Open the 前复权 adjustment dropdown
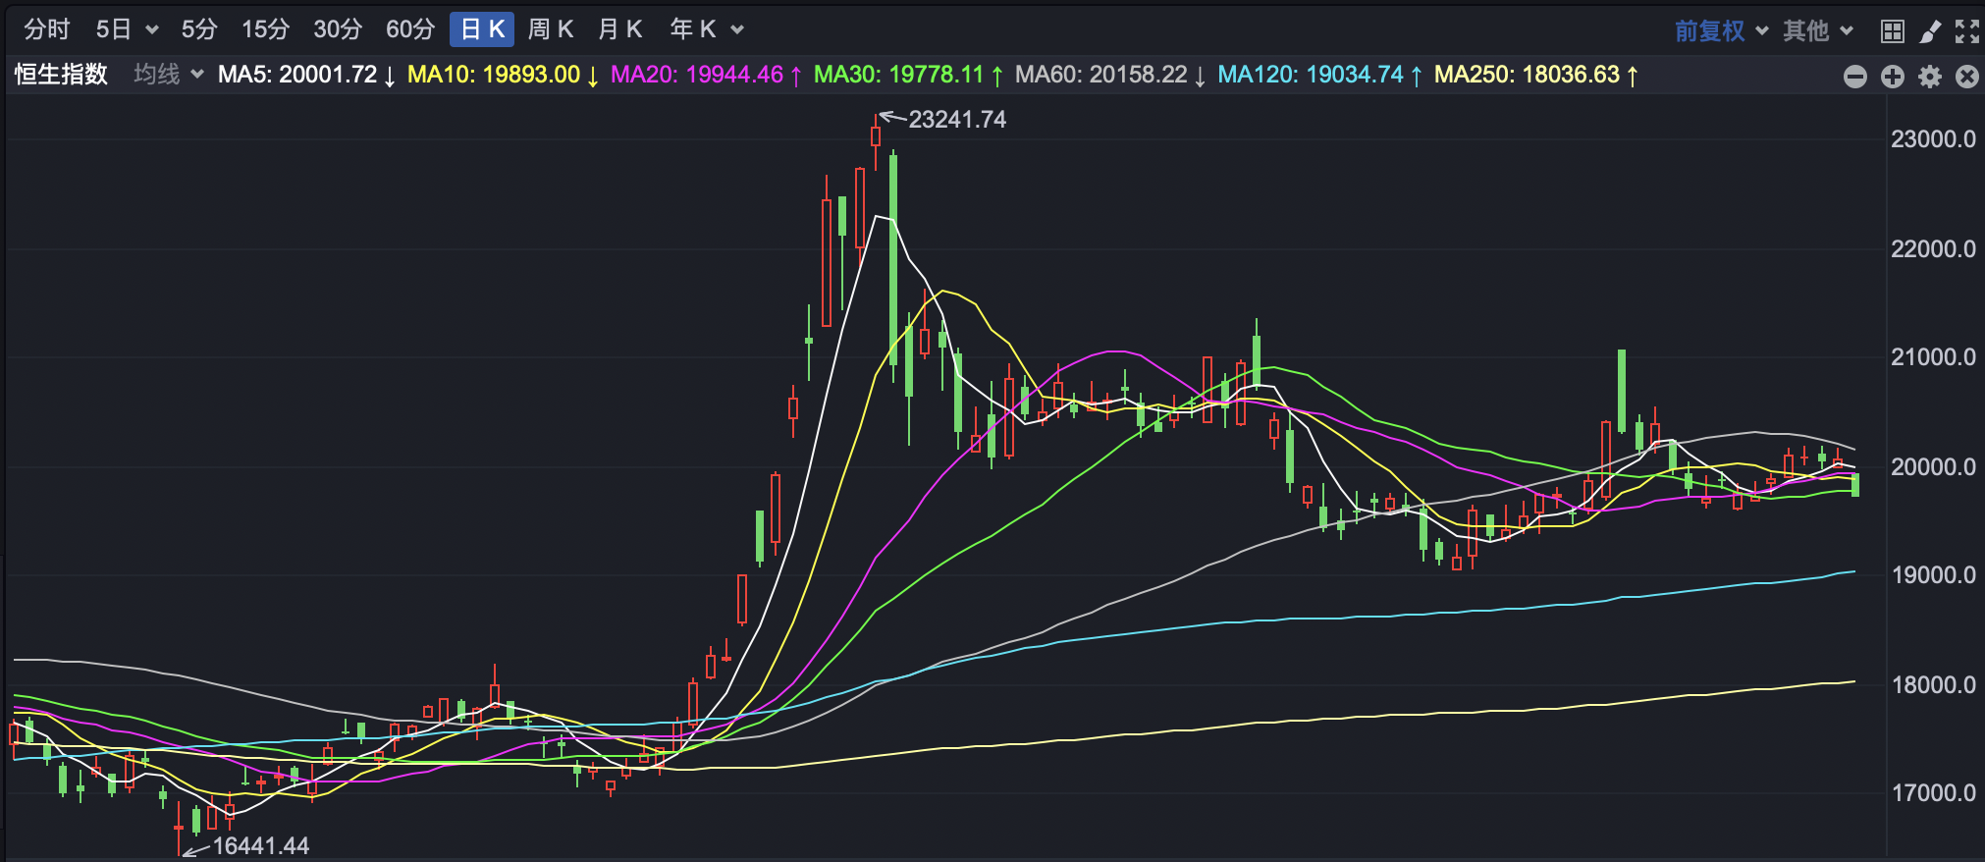 [x=1721, y=30]
